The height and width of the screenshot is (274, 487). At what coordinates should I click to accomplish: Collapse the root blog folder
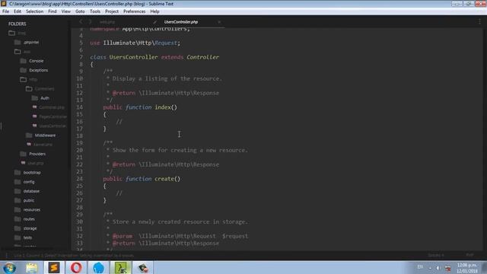point(12,33)
